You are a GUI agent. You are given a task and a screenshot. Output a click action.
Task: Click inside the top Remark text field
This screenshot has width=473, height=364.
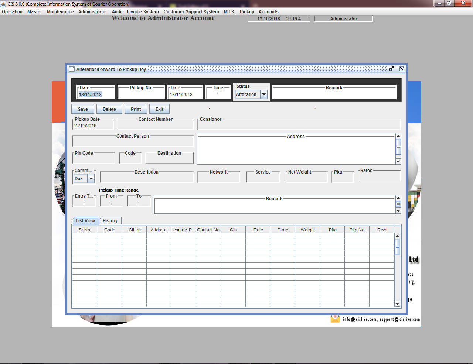pyautogui.click(x=334, y=95)
